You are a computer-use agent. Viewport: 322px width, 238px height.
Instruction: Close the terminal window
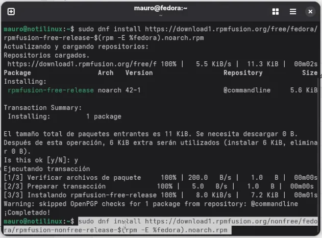(x=310, y=11)
